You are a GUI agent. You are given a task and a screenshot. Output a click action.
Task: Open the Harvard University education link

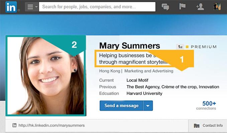[144, 93]
